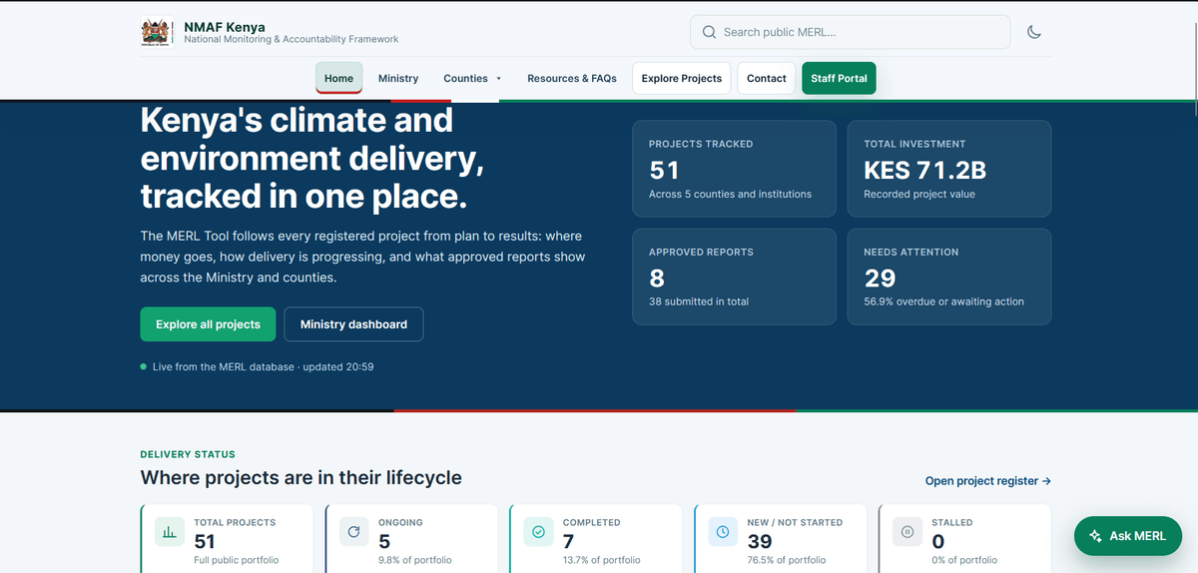Click the NMAF Kenya site title
This screenshot has height=573, width=1198.
click(225, 26)
